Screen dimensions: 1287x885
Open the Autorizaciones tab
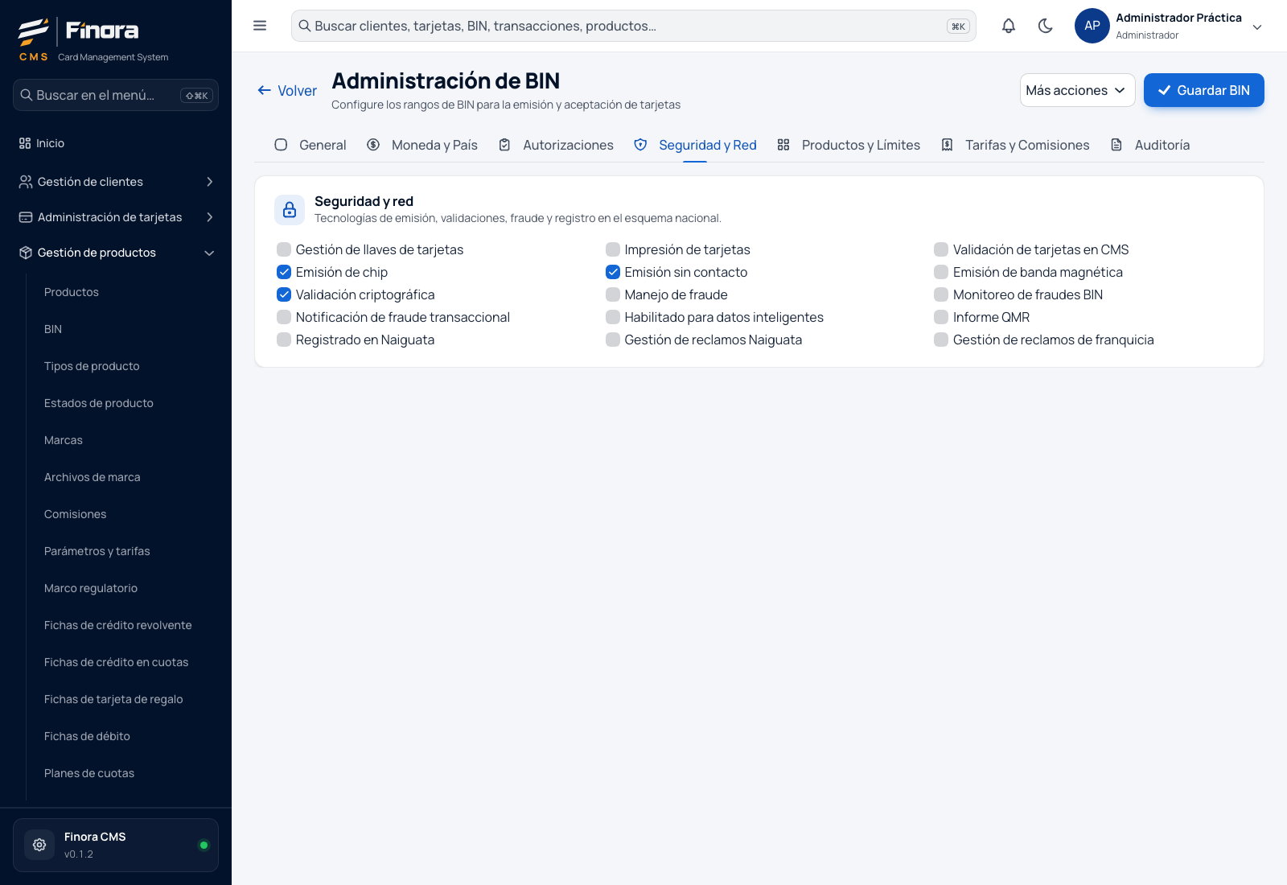[556, 145]
